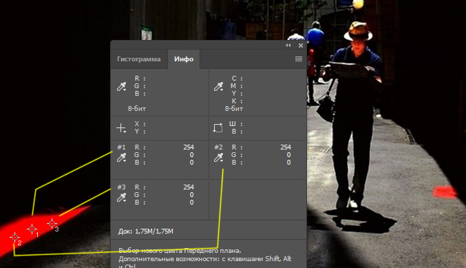Click the #1 R value 254
This screenshot has height=268, width=466.
[189, 147]
